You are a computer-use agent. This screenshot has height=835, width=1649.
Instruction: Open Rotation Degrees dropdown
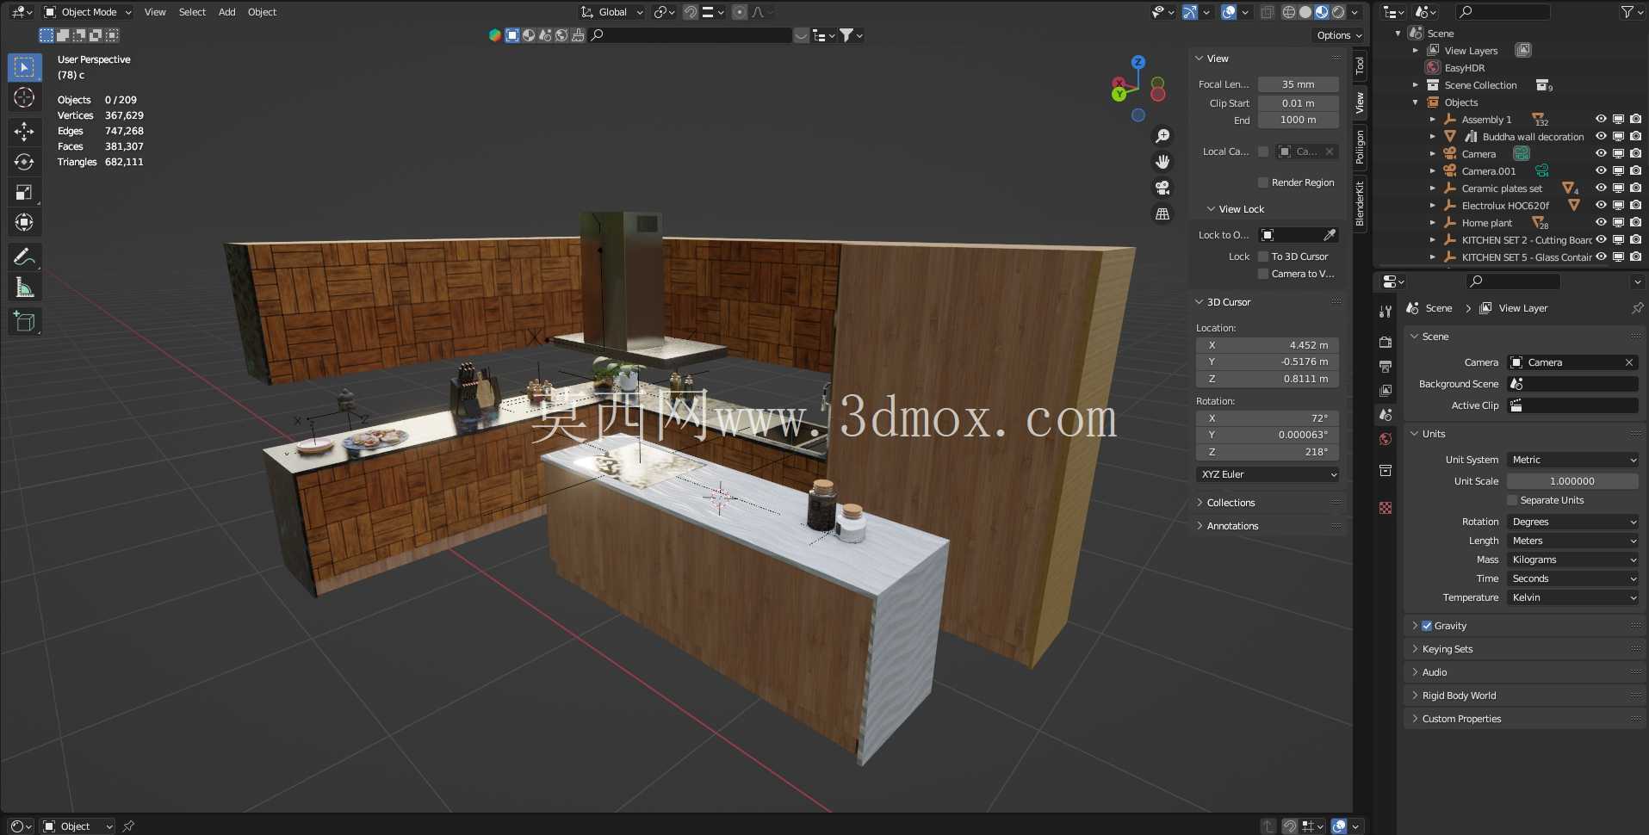coord(1573,522)
